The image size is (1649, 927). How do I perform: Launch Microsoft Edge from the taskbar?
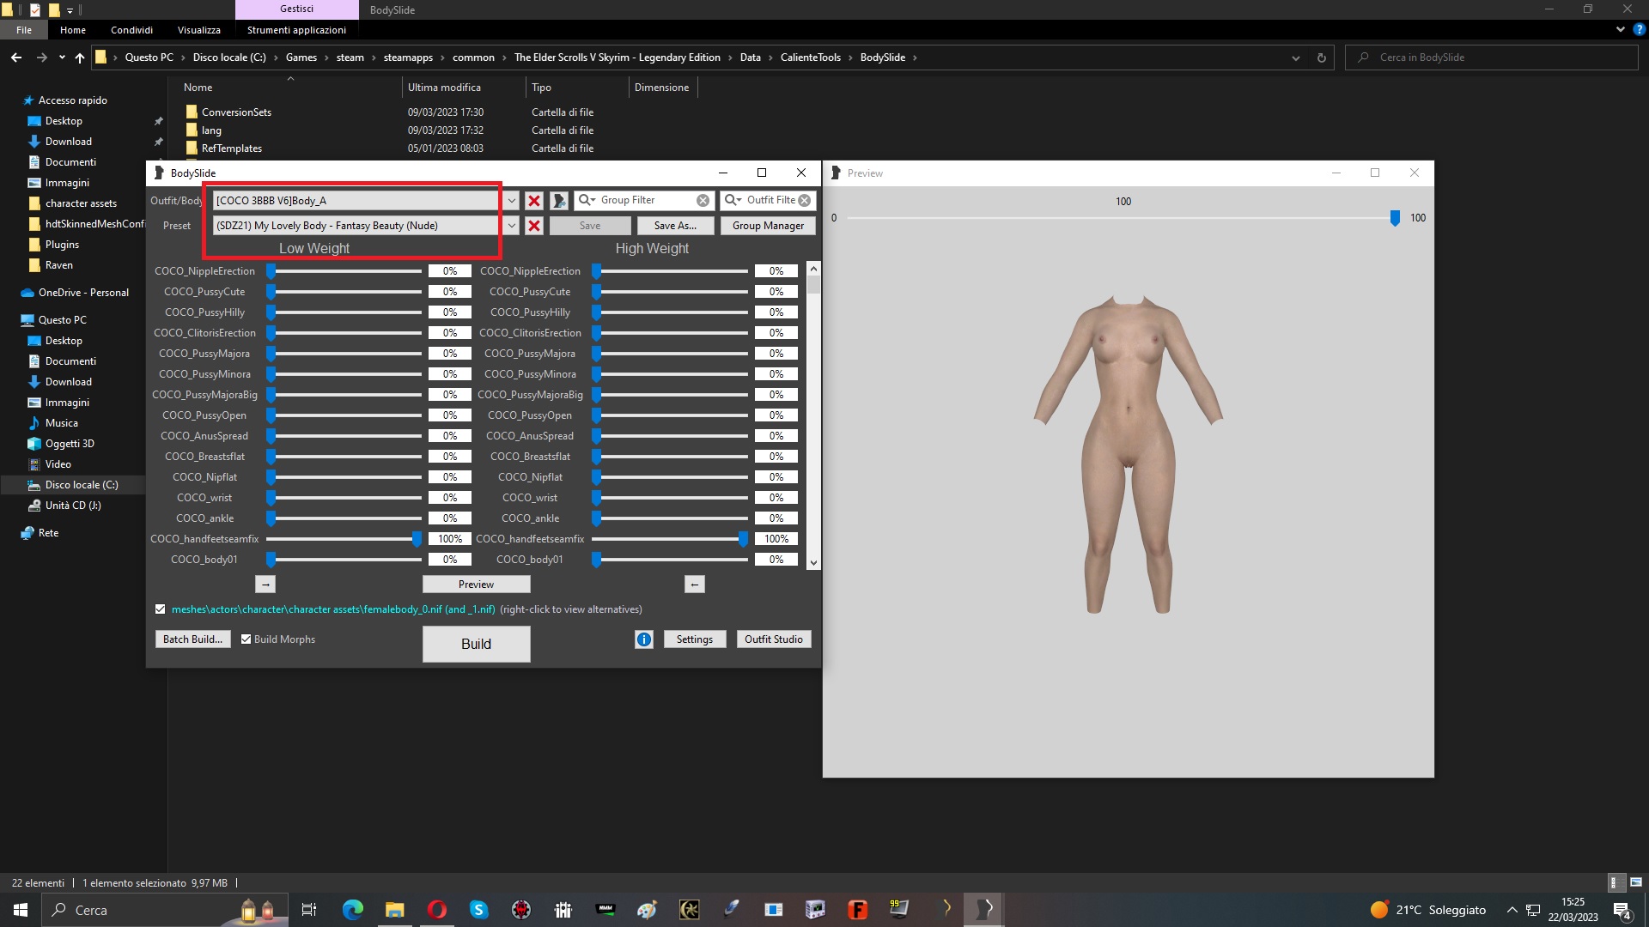(x=352, y=910)
